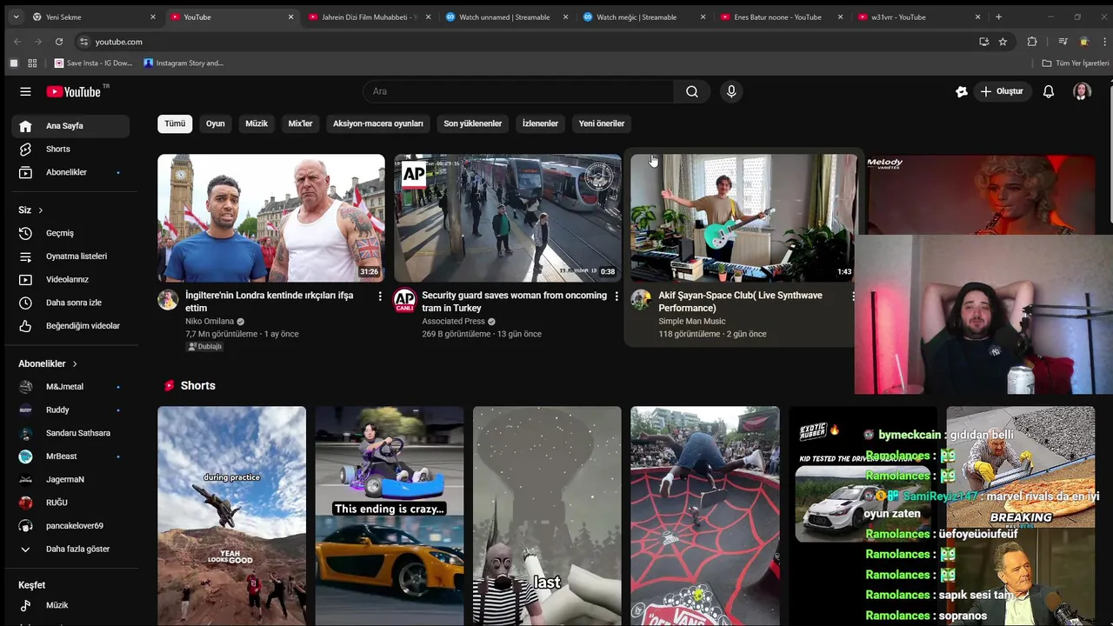Select the Müzik filter chip
Image resolution: width=1113 pixels, height=626 pixels.
coord(257,123)
